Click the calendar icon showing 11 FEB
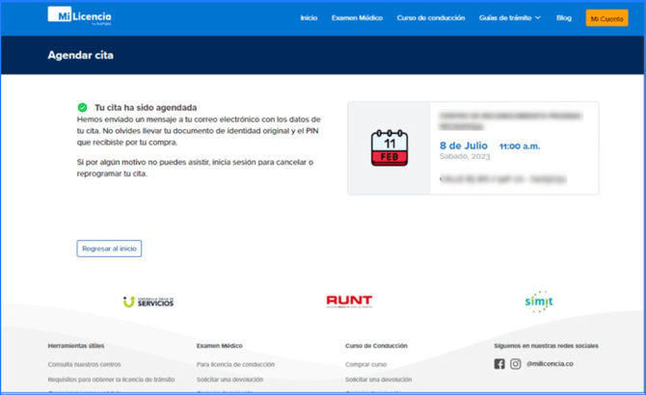The image size is (646, 395). click(389, 147)
